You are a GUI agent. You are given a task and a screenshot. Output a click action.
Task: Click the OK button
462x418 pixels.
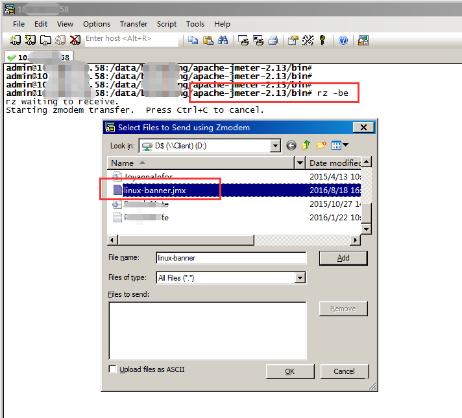(x=290, y=371)
